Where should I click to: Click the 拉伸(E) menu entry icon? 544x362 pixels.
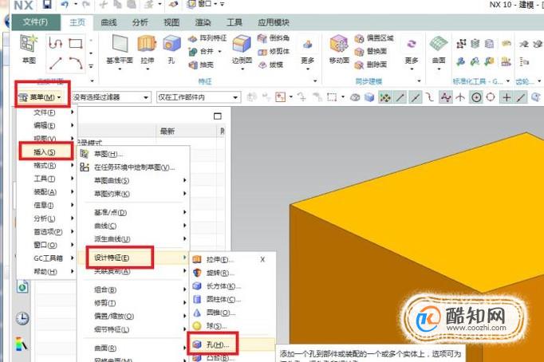[197, 259]
